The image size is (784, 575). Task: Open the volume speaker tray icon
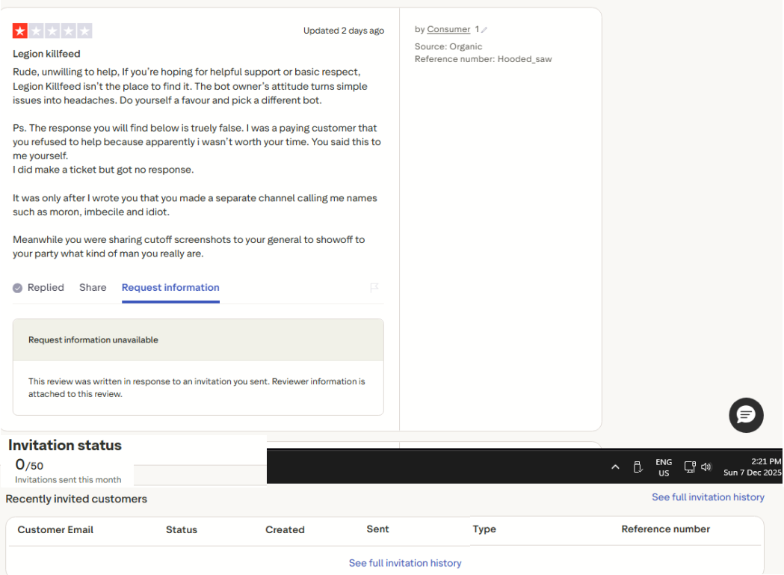[706, 467]
